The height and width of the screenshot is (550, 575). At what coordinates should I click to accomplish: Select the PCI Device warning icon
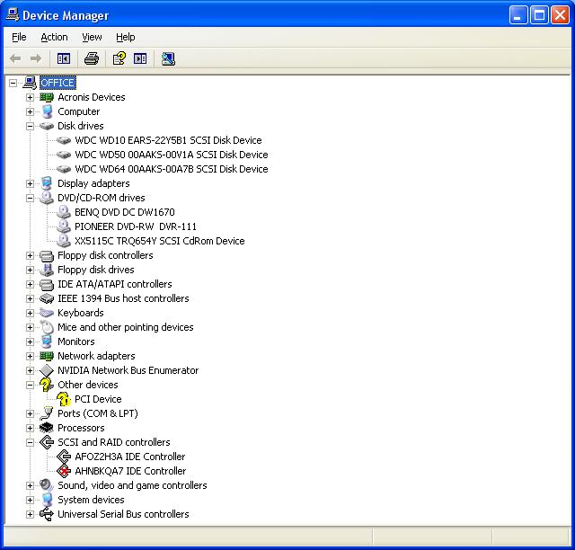pos(64,399)
